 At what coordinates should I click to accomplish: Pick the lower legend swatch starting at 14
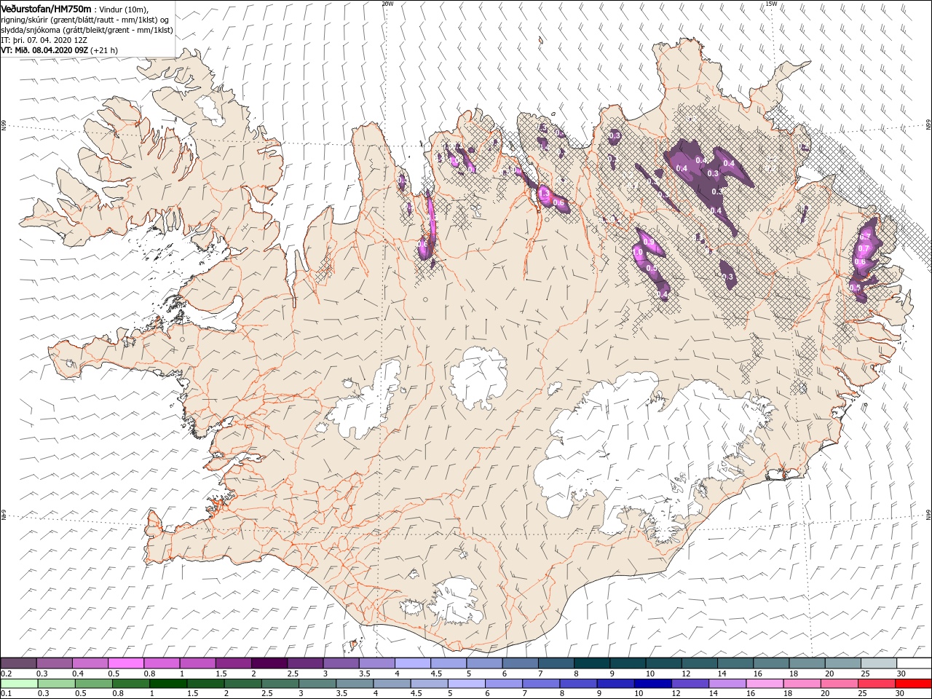click(x=727, y=684)
